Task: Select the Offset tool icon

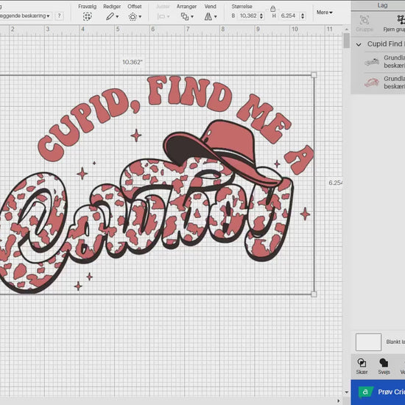Action: (133, 17)
